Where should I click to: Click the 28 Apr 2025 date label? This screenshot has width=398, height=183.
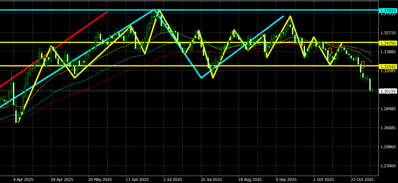tap(62, 180)
